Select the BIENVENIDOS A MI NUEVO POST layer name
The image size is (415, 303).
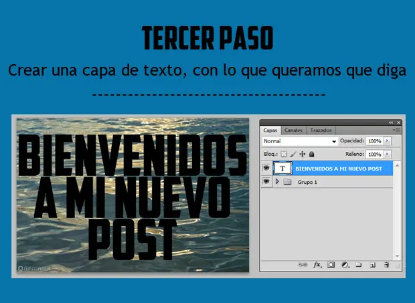point(339,169)
